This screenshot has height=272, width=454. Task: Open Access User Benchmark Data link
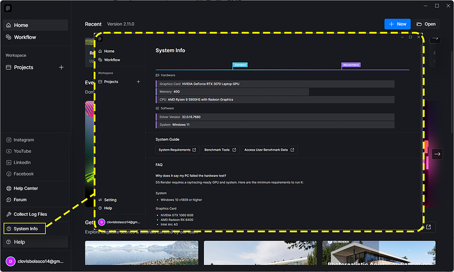[269, 150]
